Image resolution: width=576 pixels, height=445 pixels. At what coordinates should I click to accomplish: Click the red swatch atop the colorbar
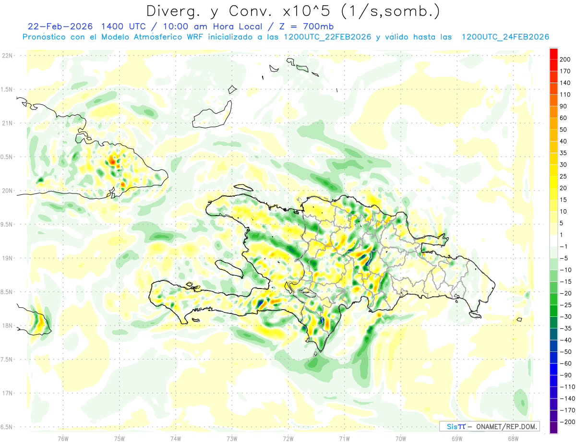553,54
